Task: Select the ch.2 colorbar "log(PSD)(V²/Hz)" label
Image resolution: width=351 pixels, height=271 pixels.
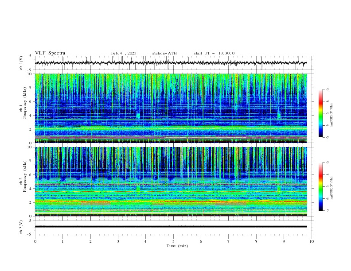Action: [x=331, y=189]
